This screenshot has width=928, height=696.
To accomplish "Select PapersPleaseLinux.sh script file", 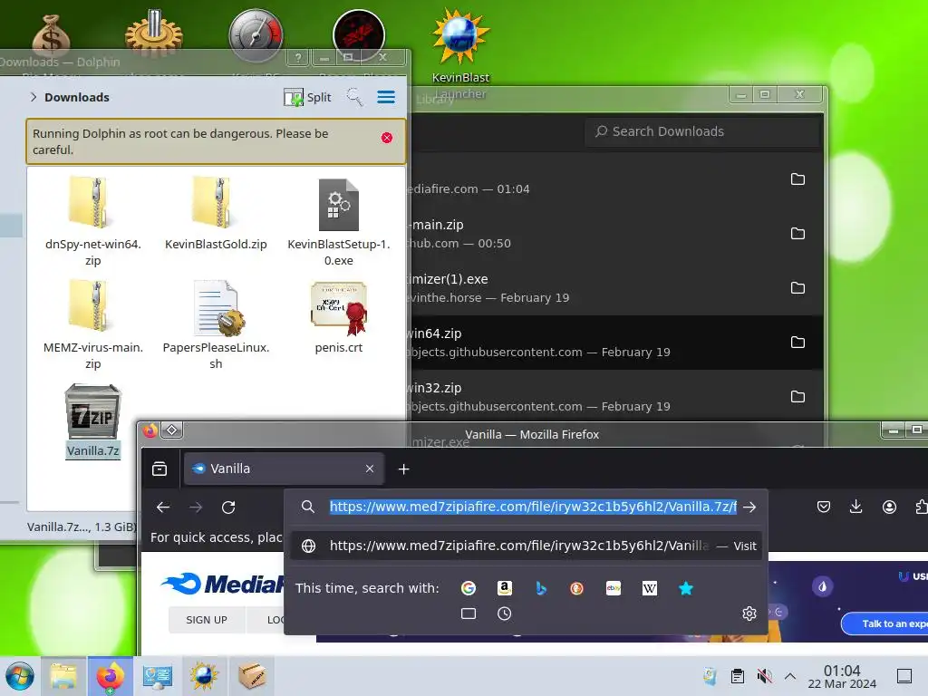I will (216, 324).
